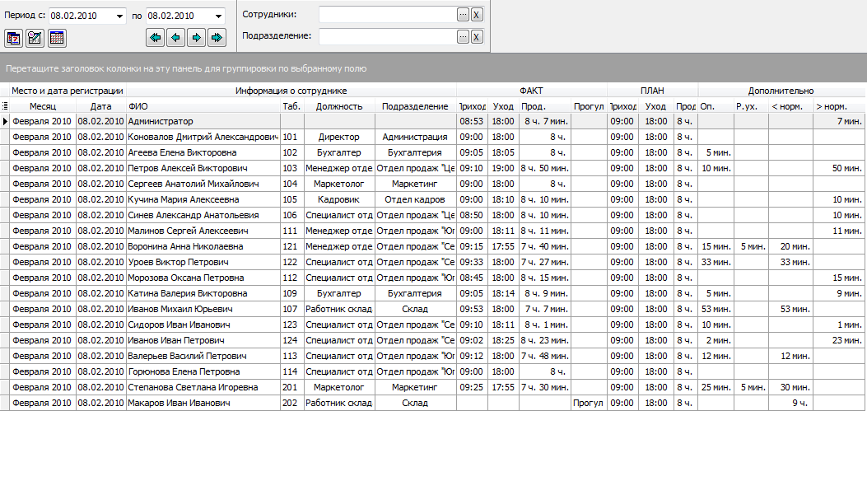Click the calendar grid month icon
This screenshot has height=481, width=867.
[56, 38]
